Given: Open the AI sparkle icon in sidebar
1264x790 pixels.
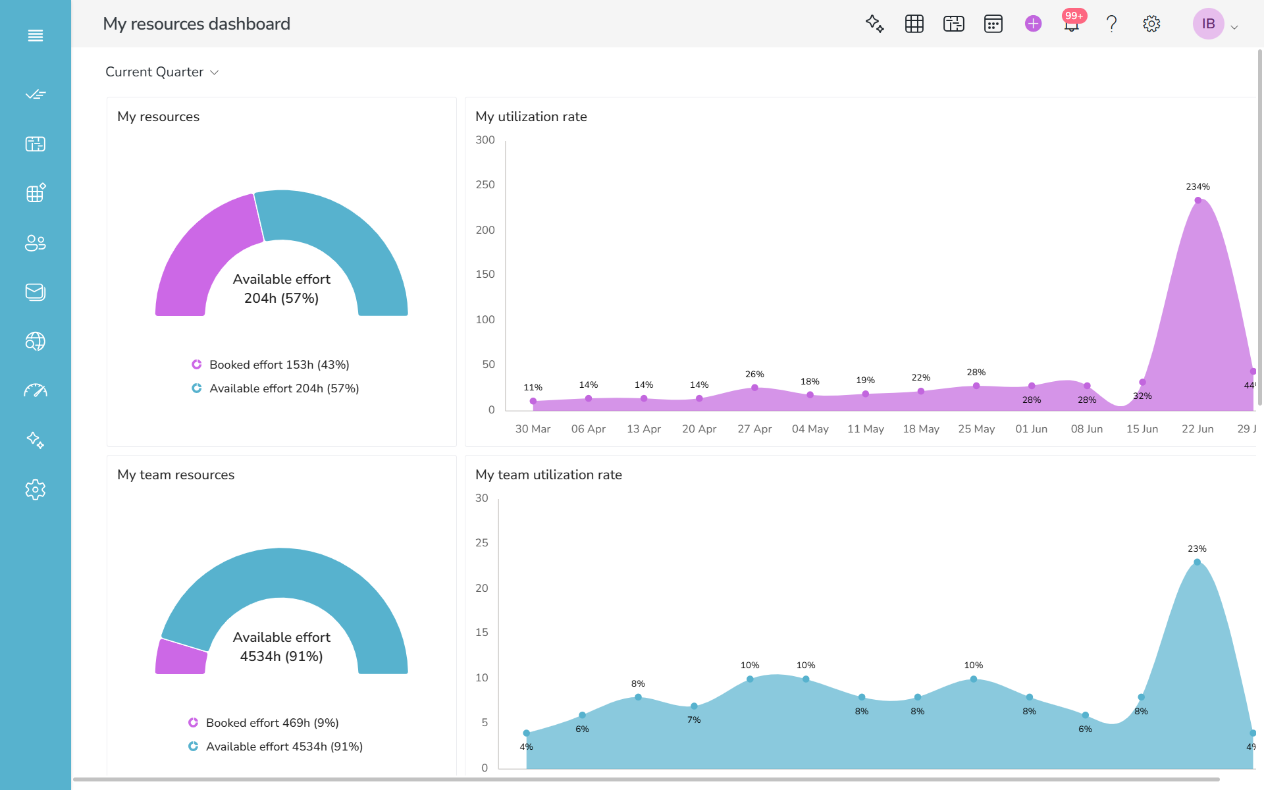Looking at the screenshot, I should click(x=36, y=440).
